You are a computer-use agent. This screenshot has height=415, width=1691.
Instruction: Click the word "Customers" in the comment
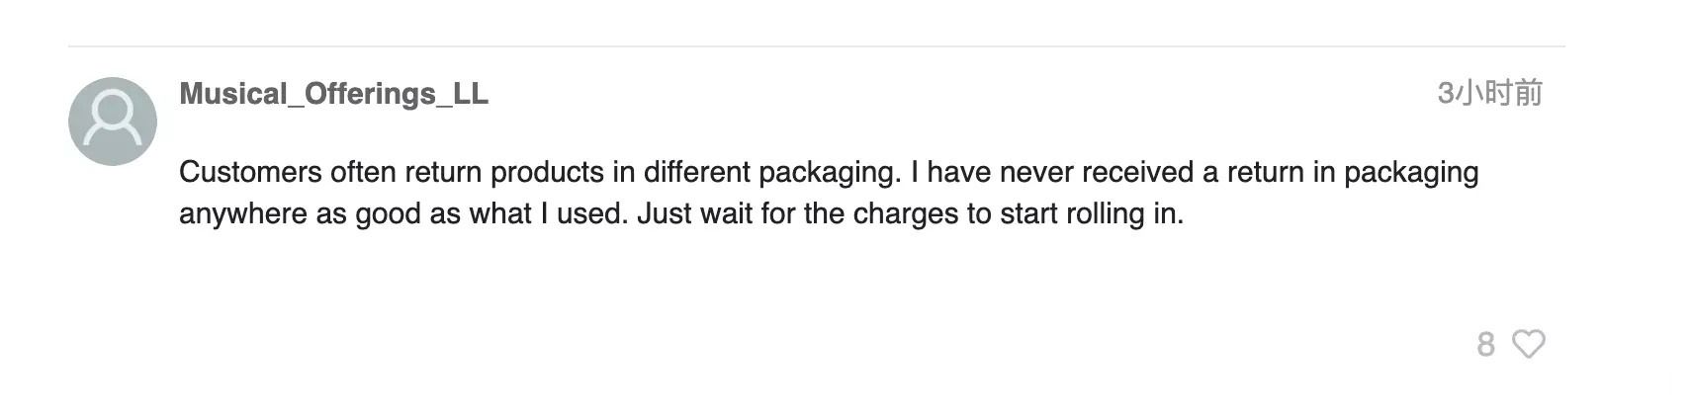[250, 173]
